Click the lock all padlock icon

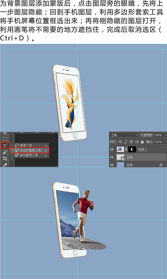pyautogui.click(x=142, y=142)
